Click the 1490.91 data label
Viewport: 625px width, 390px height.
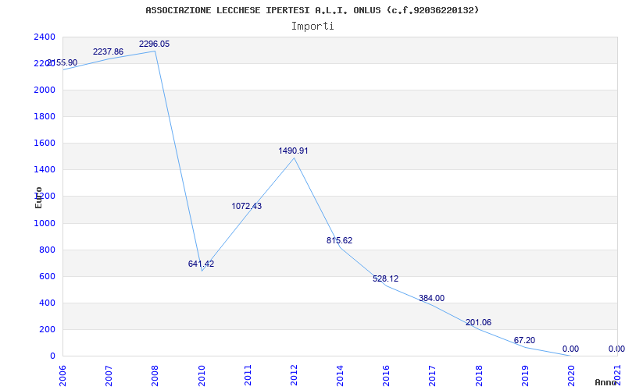[293, 151]
